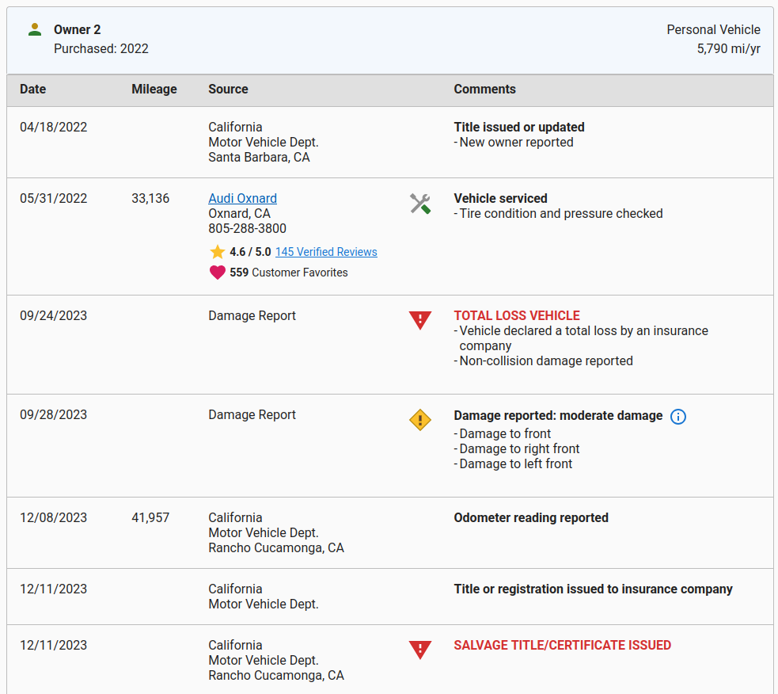Viewport: 778px width, 694px height.
Task: Click the SALVAGE TITLE/CERTIFICATE ISSUED text
Action: coord(562,645)
